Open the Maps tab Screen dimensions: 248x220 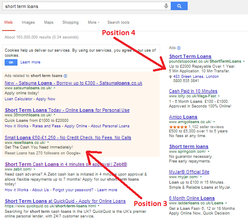tap(49, 22)
